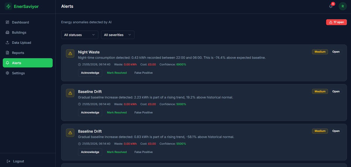Click 'Energy anomalies detected by AI' subtitle
Viewport: 351px width, 167px height.
click(x=86, y=22)
